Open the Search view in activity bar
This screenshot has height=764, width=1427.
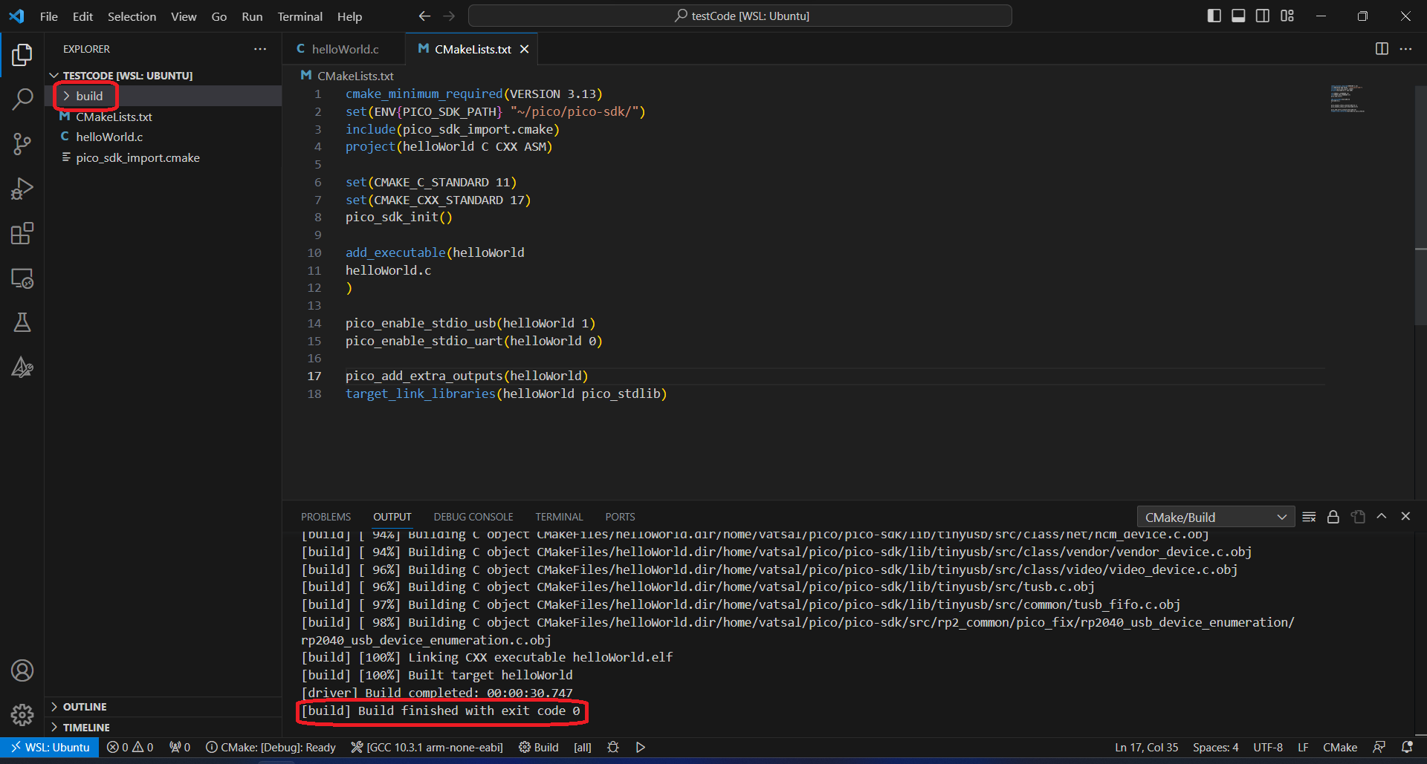click(x=22, y=99)
